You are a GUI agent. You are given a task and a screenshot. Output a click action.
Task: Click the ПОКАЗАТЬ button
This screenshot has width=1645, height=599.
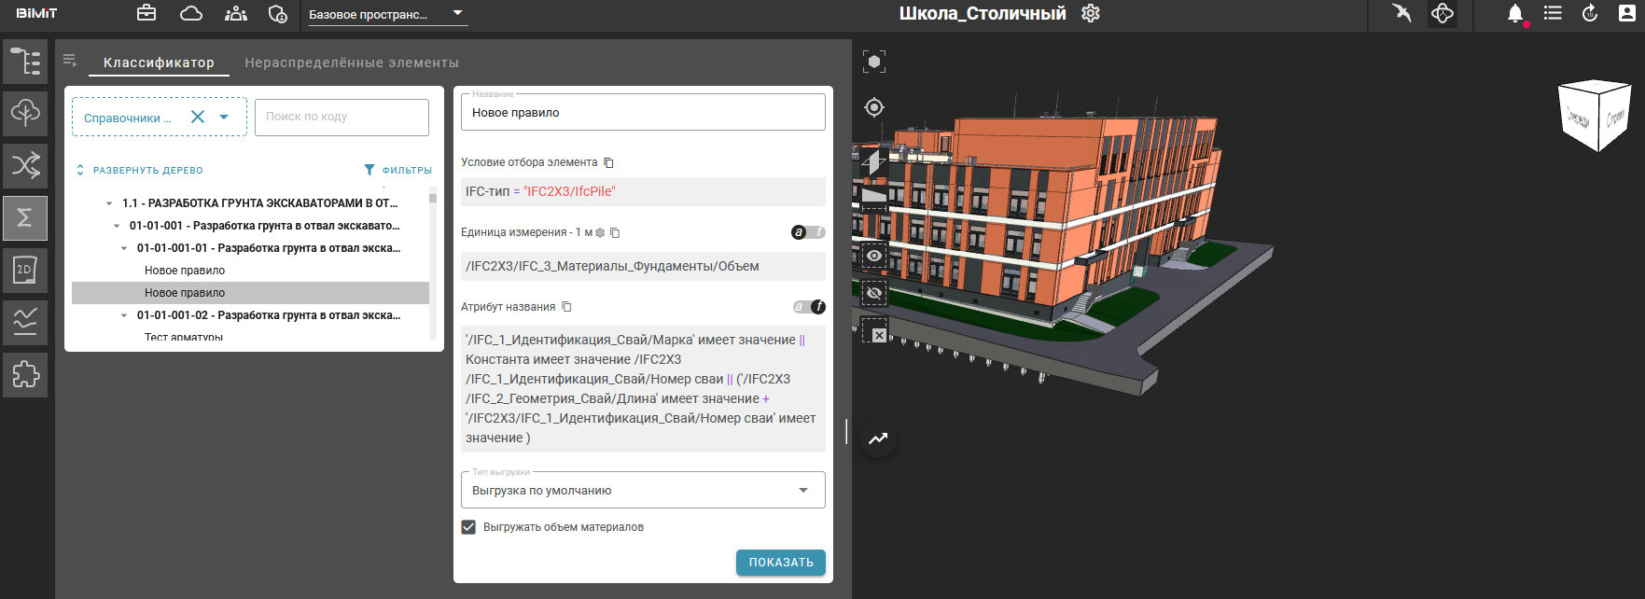(x=780, y=563)
